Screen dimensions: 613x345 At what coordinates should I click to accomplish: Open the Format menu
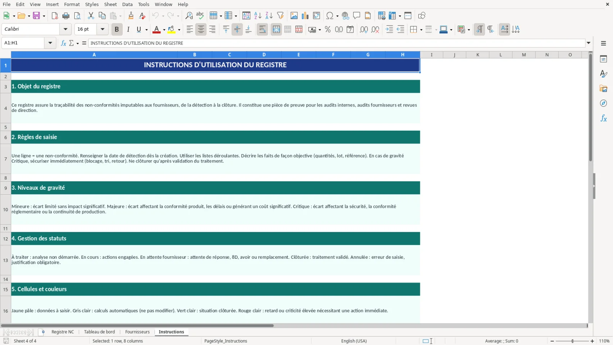(x=72, y=4)
